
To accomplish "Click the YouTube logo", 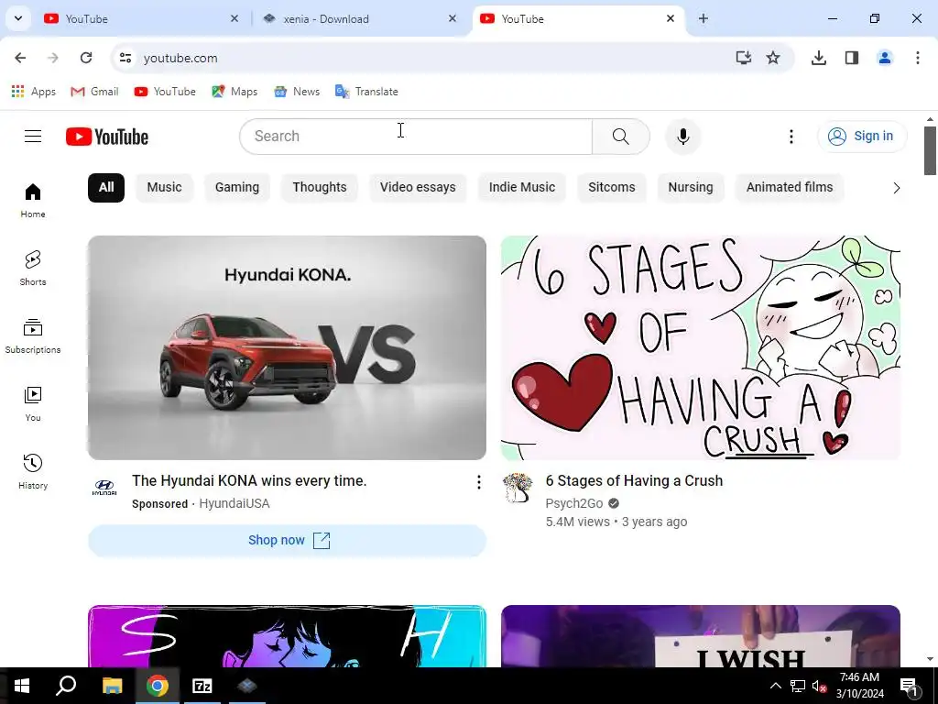I will (107, 137).
